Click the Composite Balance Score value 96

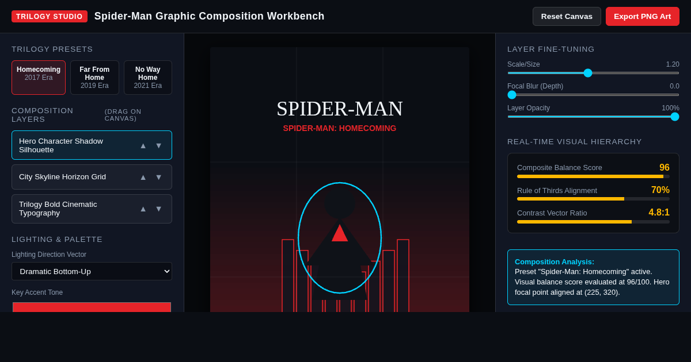(x=665, y=168)
